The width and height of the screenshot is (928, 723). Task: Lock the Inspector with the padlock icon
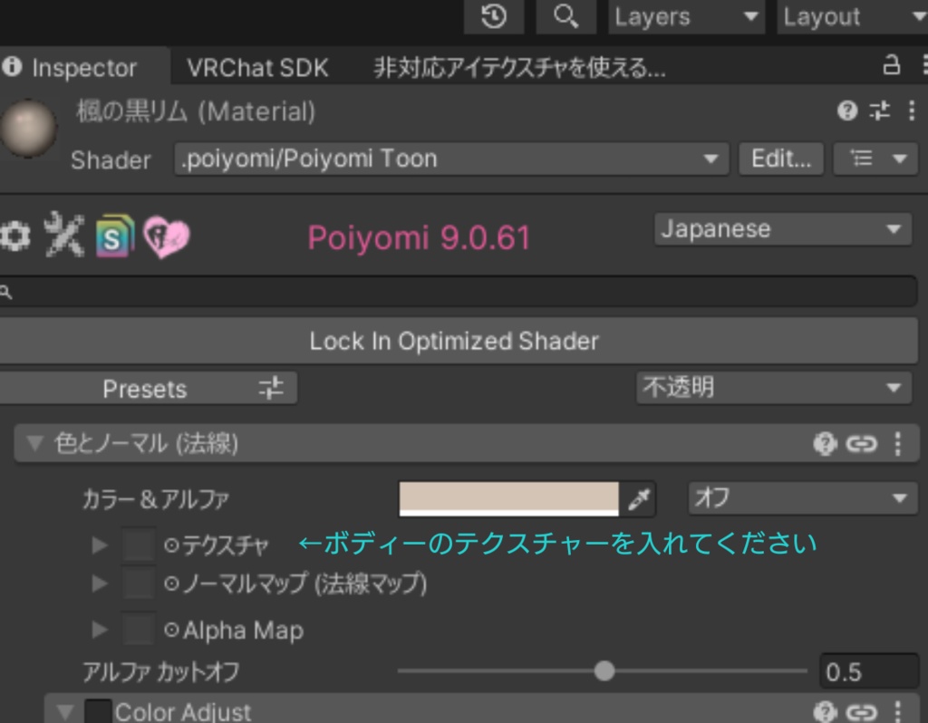pyautogui.click(x=892, y=67)
